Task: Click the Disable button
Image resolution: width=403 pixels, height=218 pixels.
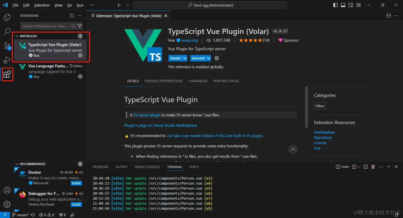Action: click(175, 58)
